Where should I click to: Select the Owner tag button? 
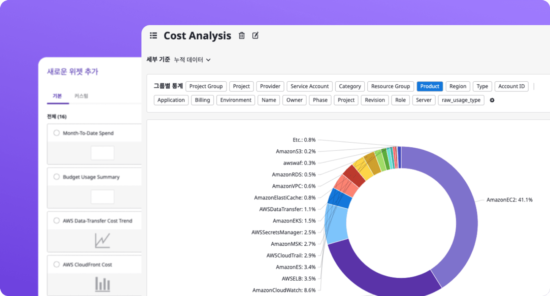pyautogui.click(x=294, y=100)
